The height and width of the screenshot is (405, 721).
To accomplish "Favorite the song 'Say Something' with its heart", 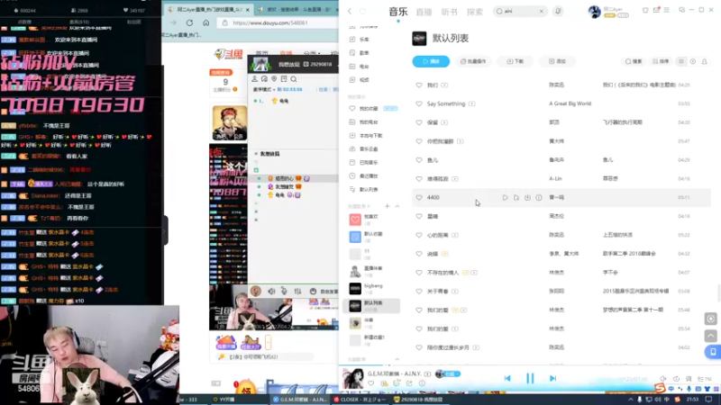I will click(419, 103).
